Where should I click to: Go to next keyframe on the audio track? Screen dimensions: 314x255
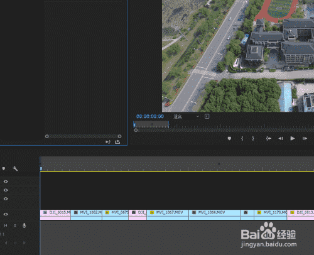(x=24, y=243)
